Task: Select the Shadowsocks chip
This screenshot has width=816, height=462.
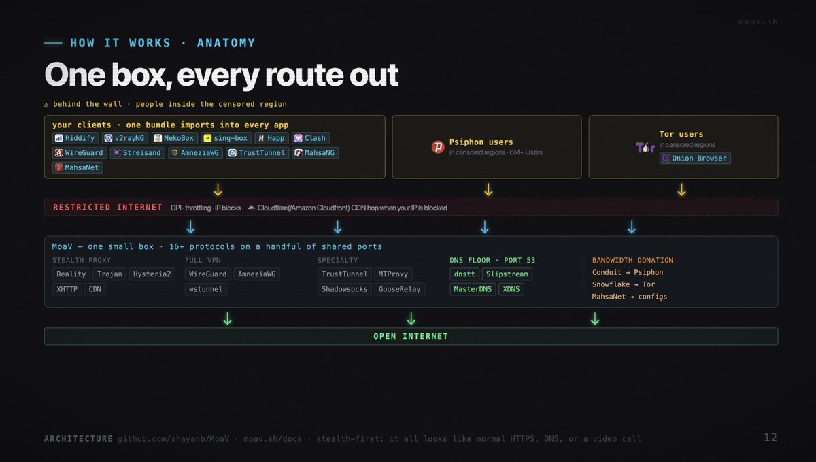Action: (x=344, y=289)
